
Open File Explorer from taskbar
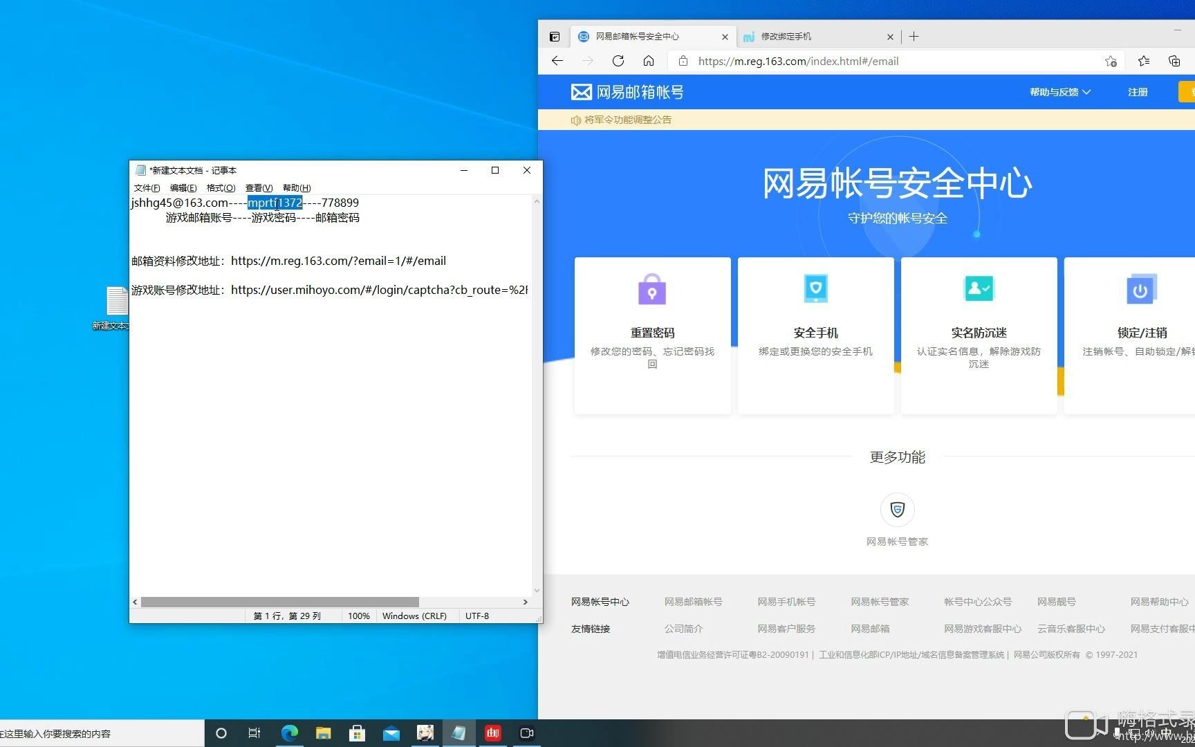(323, 733)
